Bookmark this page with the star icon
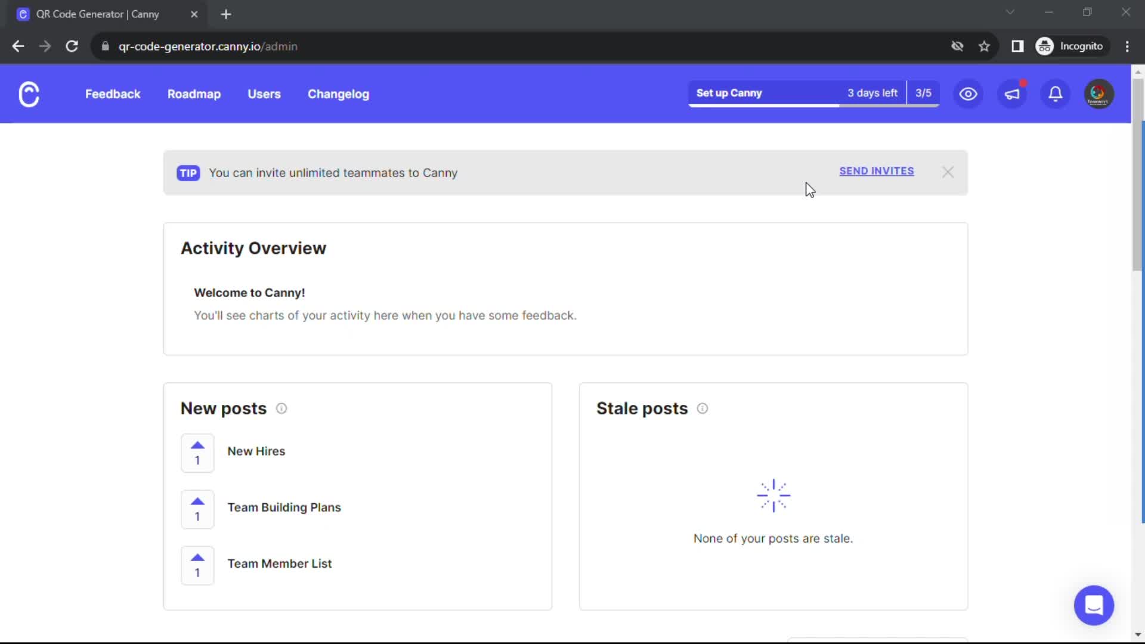Image resolution: width=1145 pixels, height=644 pixels. click(985, 46)
